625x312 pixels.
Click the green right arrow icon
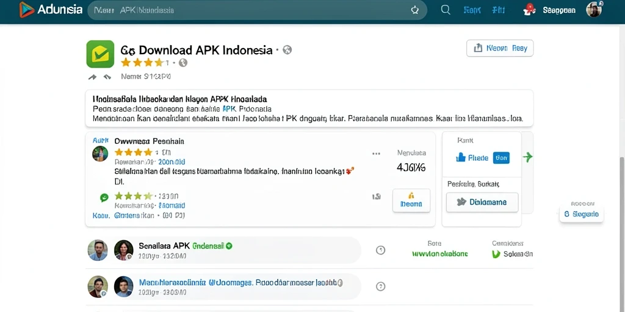tap(527, 157)
